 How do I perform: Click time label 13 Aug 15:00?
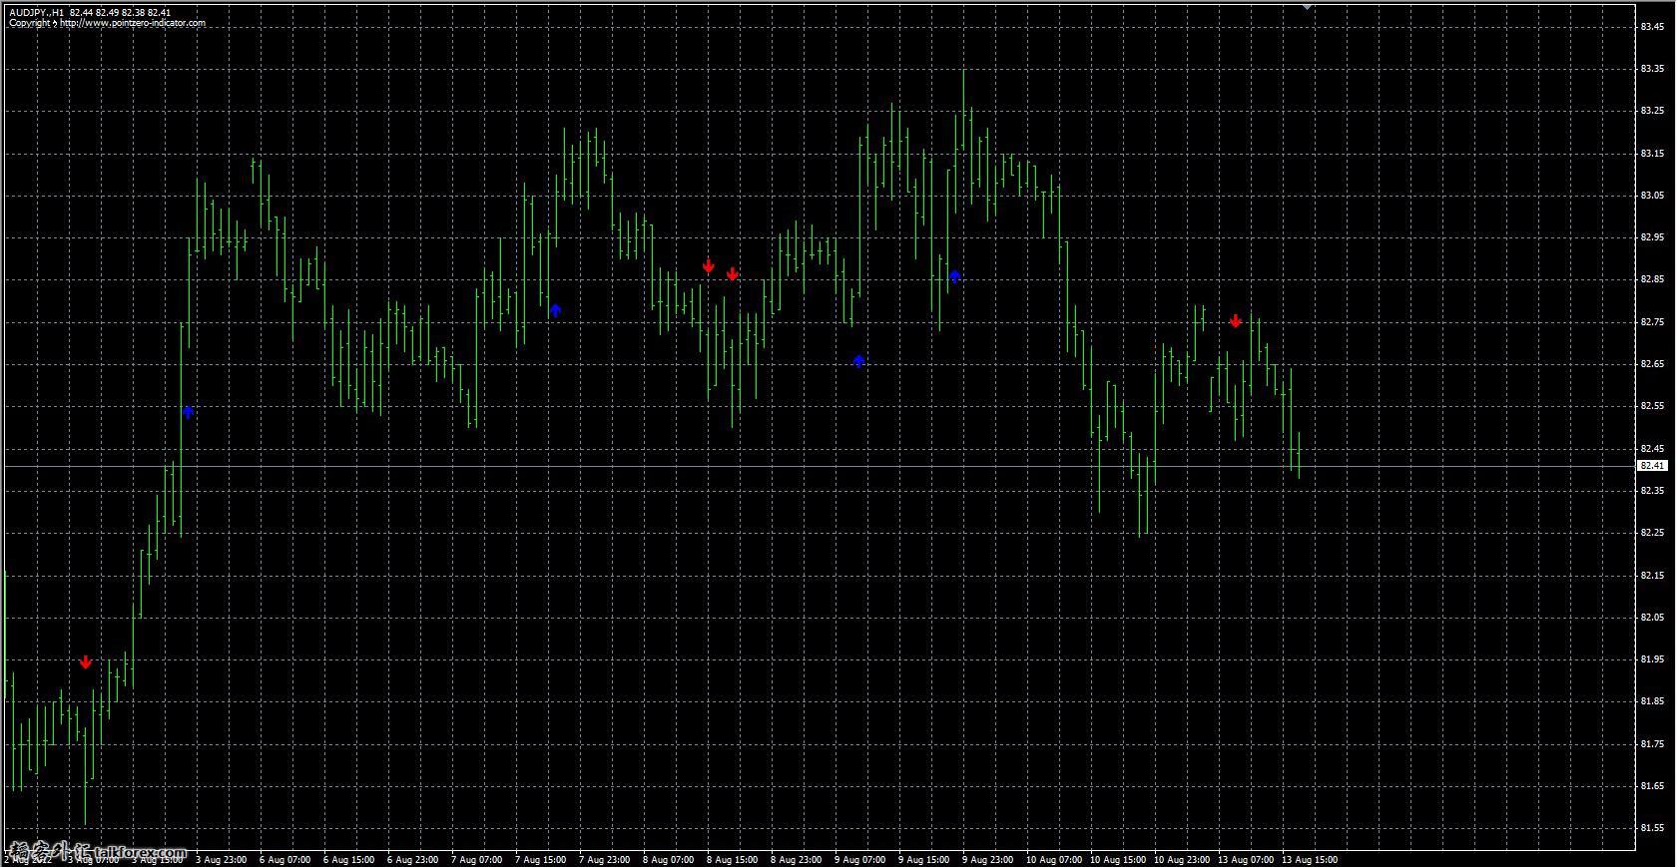tap(1310, 859)
